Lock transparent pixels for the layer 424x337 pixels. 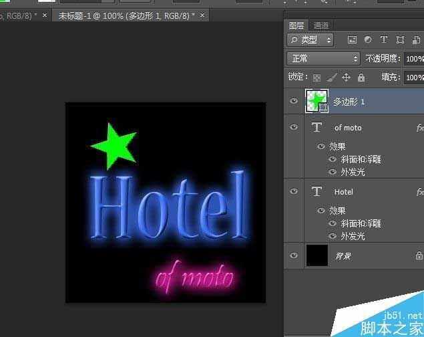pos(317,78)
